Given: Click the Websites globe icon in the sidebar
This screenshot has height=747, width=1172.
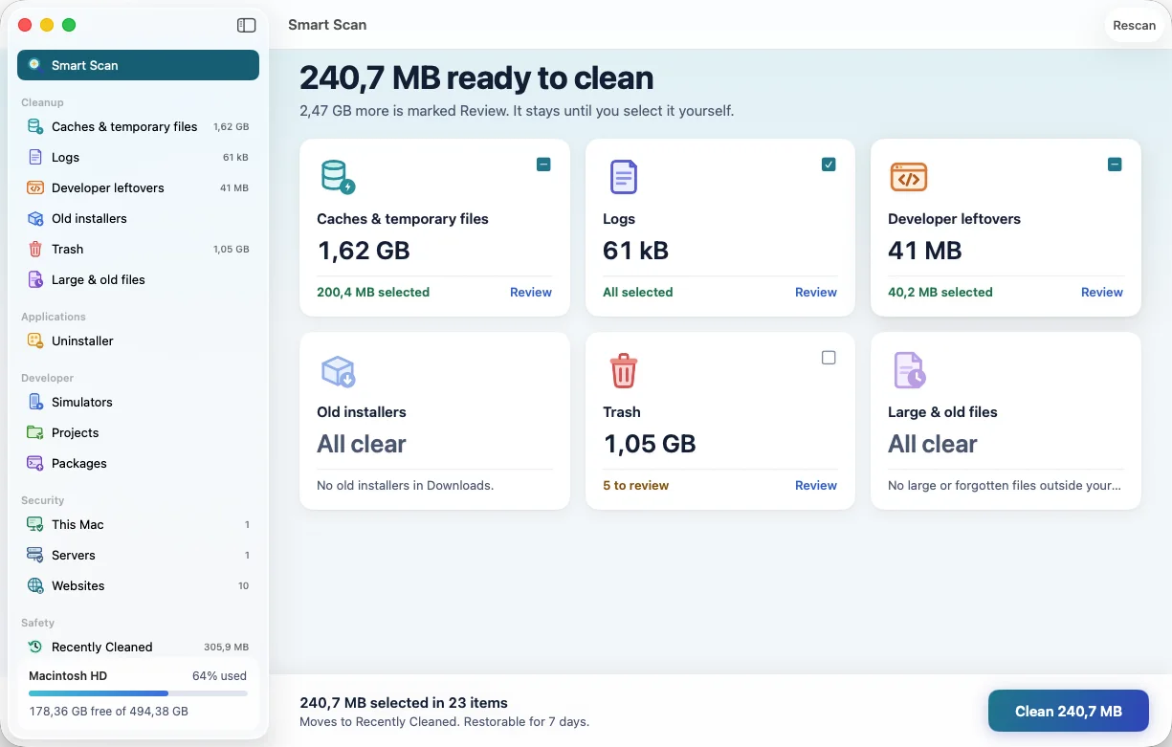Looking at the screenshot, I should pyautogui.click(x=34, y=585).
